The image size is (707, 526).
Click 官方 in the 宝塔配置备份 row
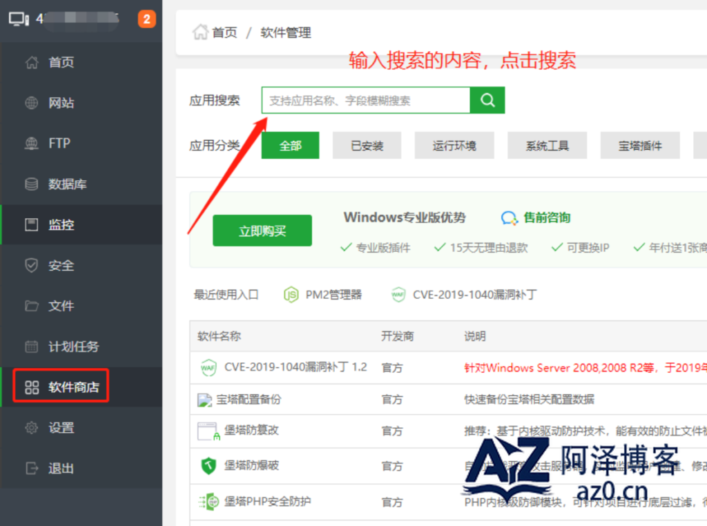(392, 400)
